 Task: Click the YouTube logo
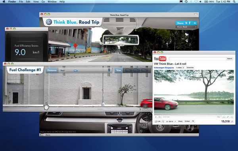160,59
